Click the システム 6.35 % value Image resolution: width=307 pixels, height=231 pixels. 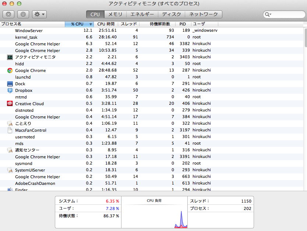pyautogui.click(x=112, y=201)
